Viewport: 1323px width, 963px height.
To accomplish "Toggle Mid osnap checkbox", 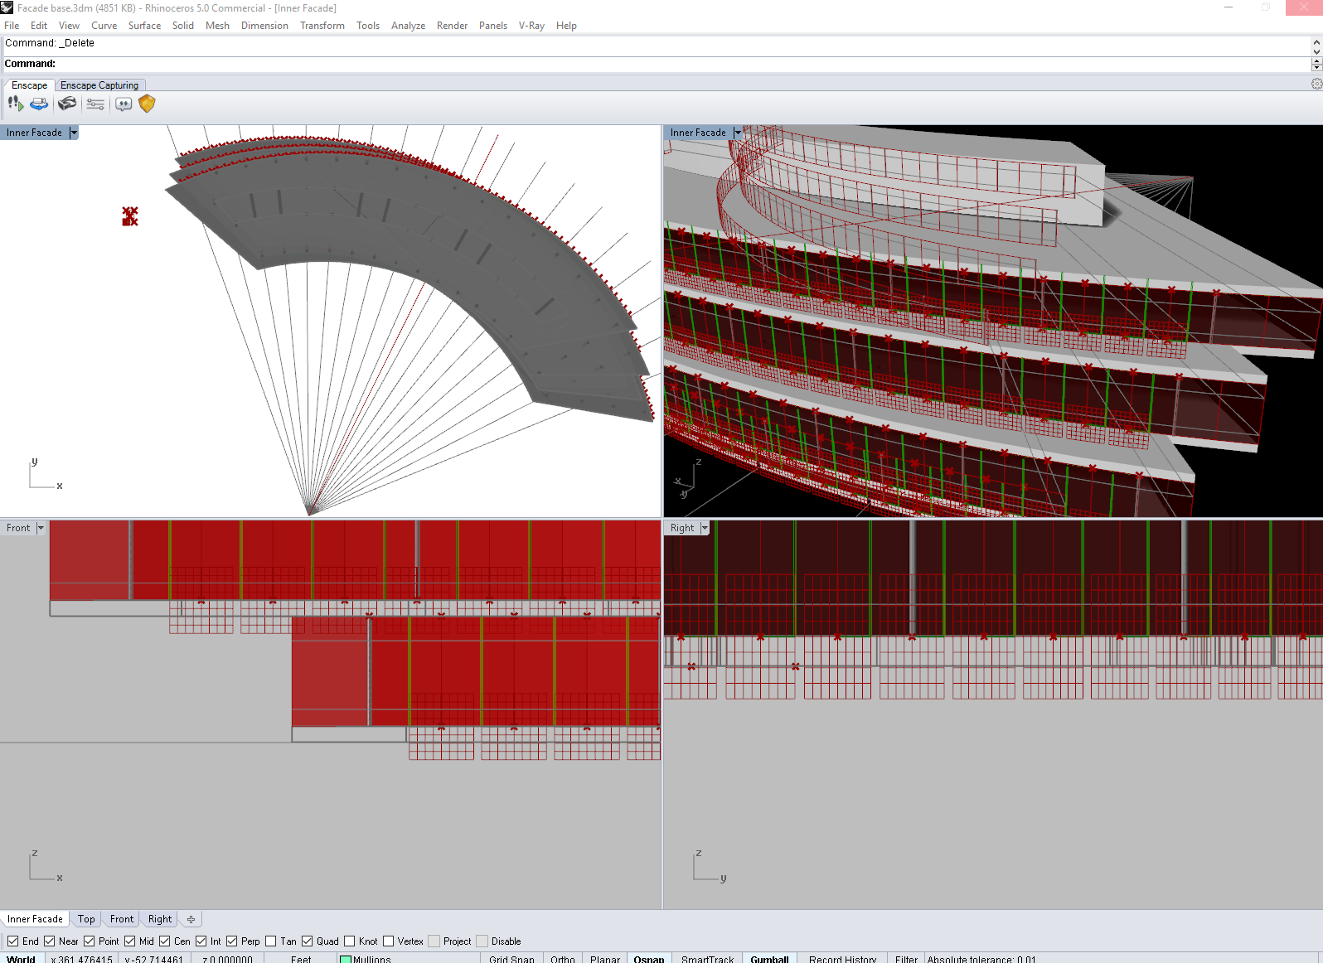I will pos(129,941).
